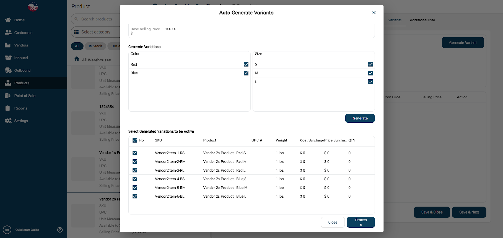Uncheck the size L checkbox
503x238 pixels.
(x=370, y=82)
